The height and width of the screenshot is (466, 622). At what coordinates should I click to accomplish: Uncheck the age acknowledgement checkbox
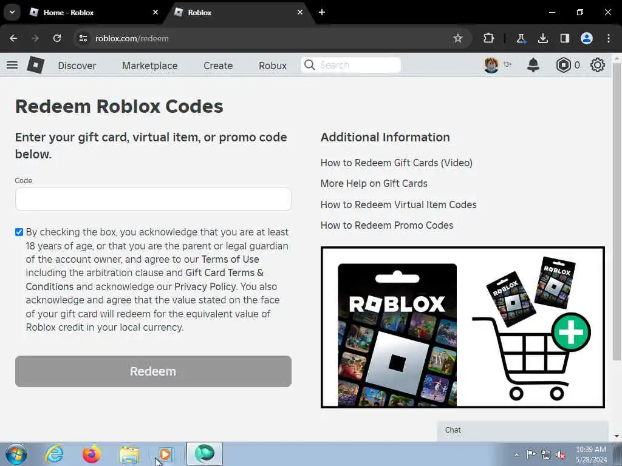click(19, 232)
